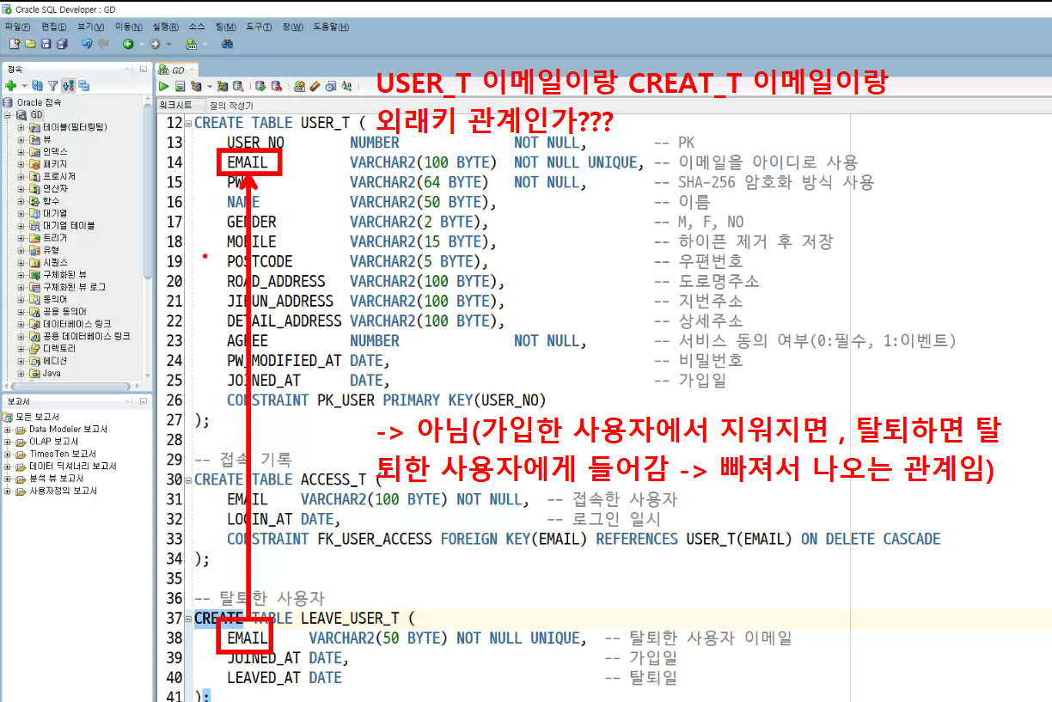The width and height of the screenshot is (1052, 702).
Task: Refresh the connections tree
Action: (37, 86)
